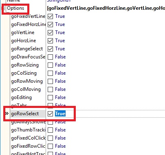Screen dimensions: 165x155
Task: Select the goEditing property name
Action: point(22,97)
